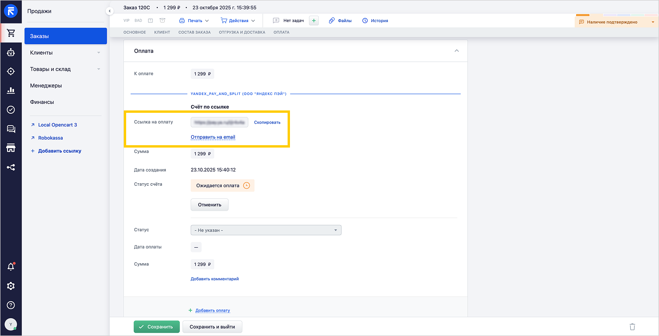Click Отправить на email link
659x336 pixels.
click(x=213, y=137)
